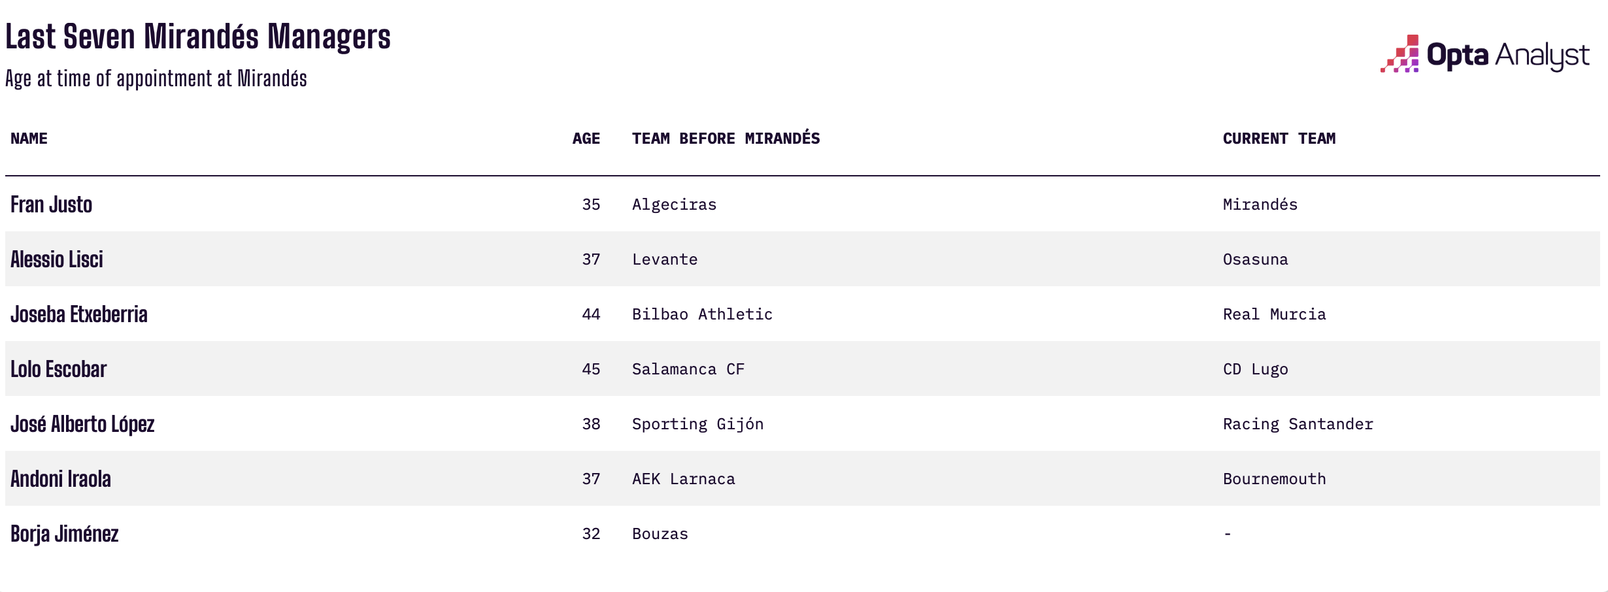Click Borja Jiménez in the last row

(65, 534)
